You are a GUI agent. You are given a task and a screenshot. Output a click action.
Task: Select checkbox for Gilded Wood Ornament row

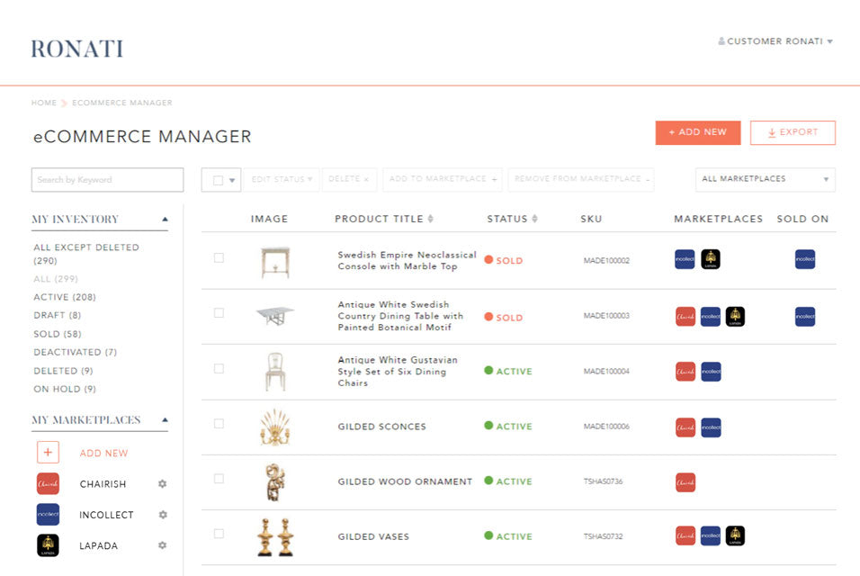[219, 479]
